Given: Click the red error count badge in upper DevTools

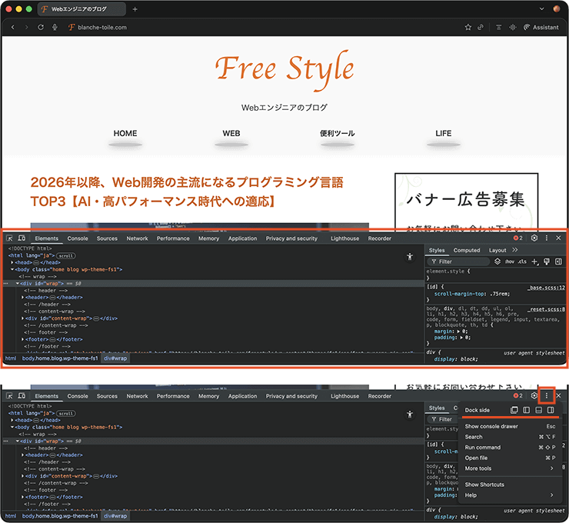Looking at the screenshot, I should [517, 238].
